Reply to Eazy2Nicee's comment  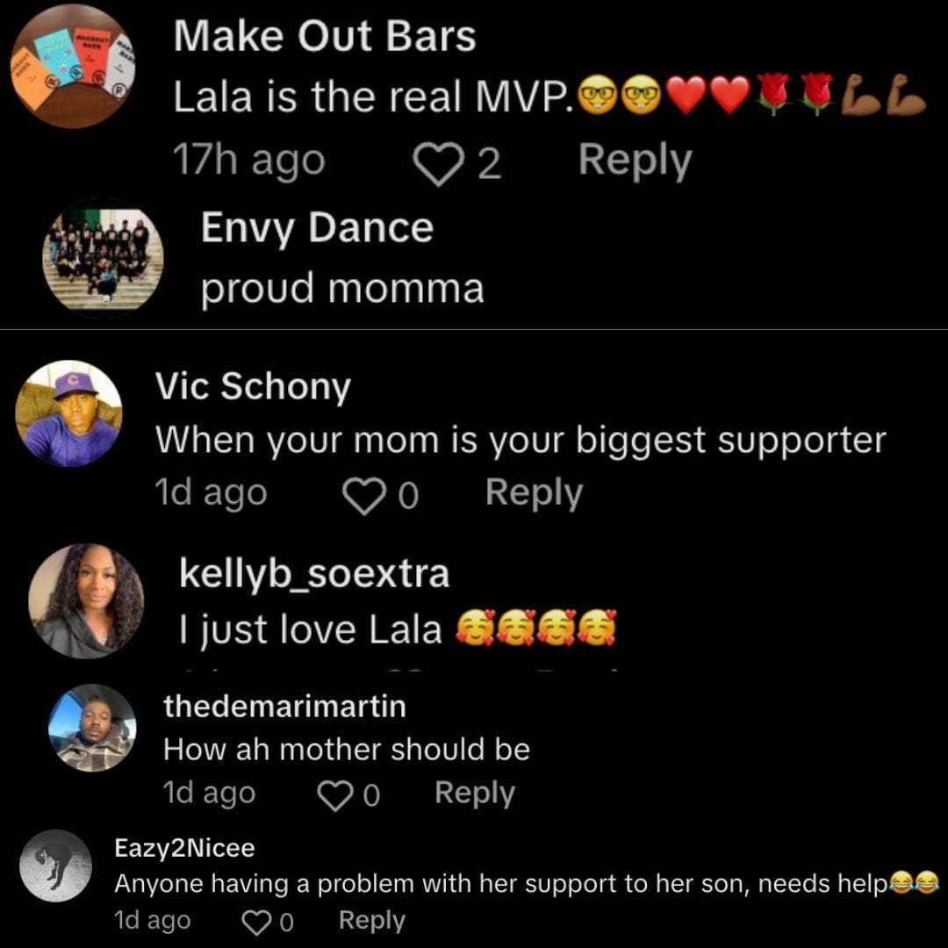pos(372,920)
